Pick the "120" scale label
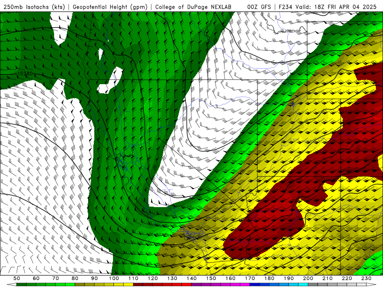Screen dimensions: 383x287 tap(153, 278)
